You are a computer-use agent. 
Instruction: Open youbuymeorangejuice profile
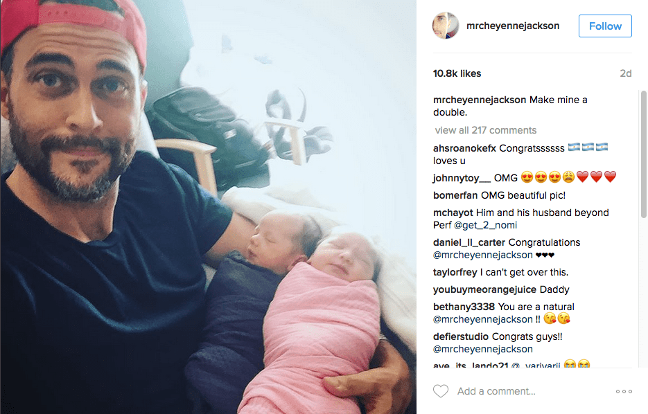[484, 290]
